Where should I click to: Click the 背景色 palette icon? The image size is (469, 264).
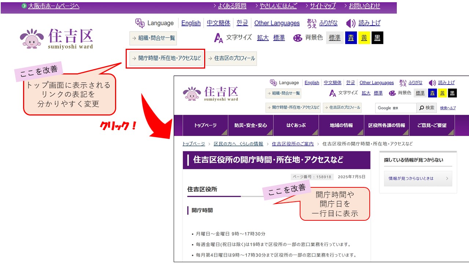[298, 38]
